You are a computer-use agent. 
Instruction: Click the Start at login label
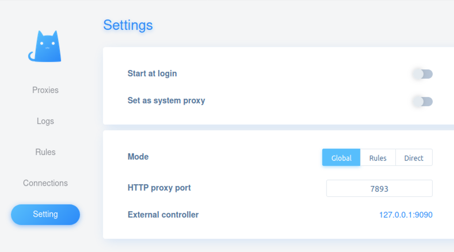coord(152,74)
